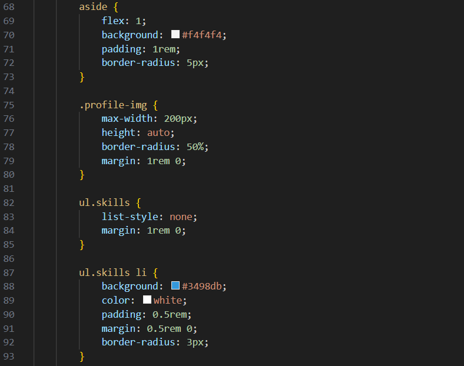Open the #3498db blue color swatch
464x366 pixels.
175,286
